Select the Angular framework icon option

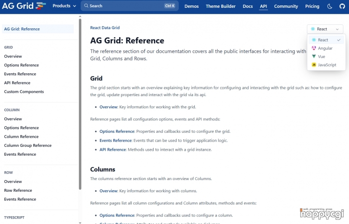(x=314, y=48)
